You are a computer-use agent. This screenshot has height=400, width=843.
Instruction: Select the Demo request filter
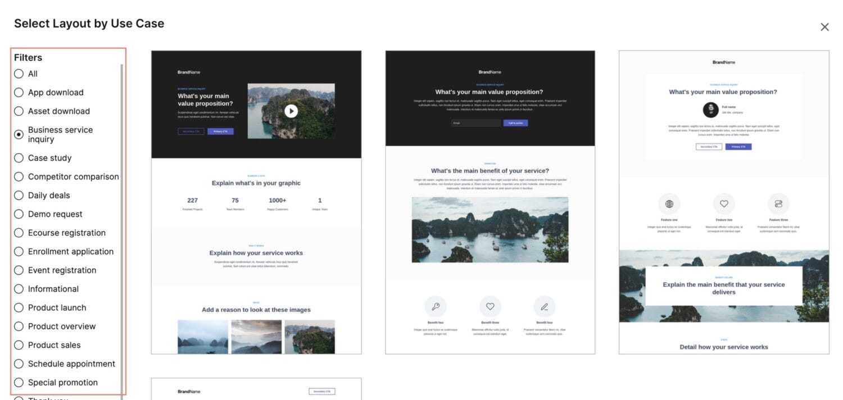pyautogui.click(x=19, y=214)
